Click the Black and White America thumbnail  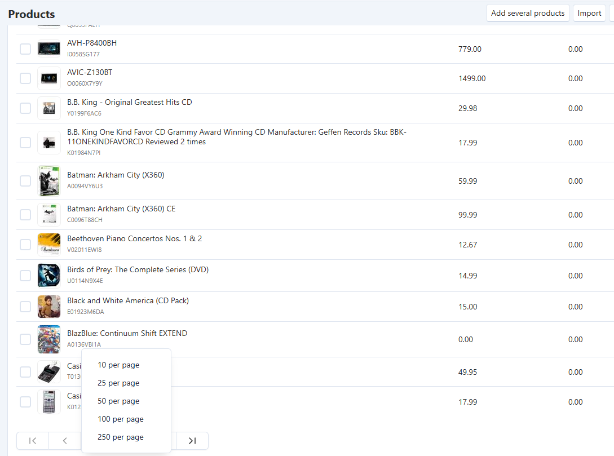tap(49, 307)
